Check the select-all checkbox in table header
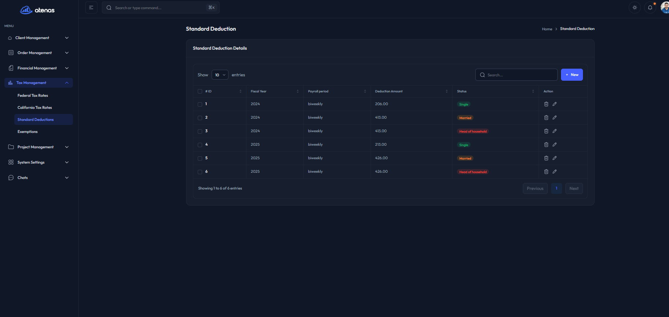Viewport: 669px width, 317px height. point(200,91)
